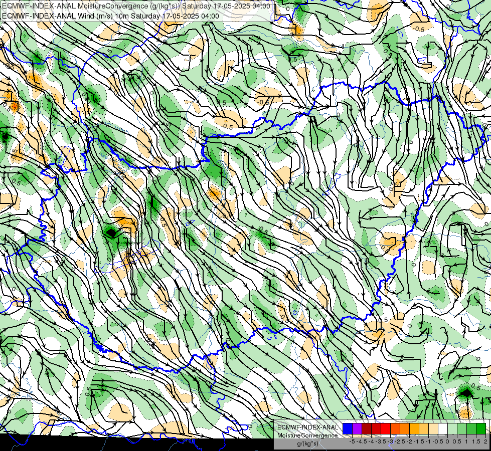Screen dimensions: 491x451
Task: Select the amber swatch between -2 and -1.5
Action: (414, 429)
